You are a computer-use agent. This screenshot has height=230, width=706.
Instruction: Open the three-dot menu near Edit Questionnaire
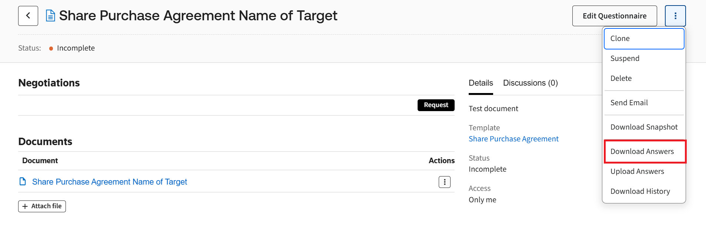click(675, 16)
